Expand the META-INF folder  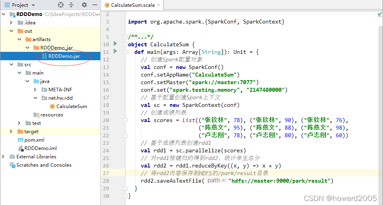[35, 90]
